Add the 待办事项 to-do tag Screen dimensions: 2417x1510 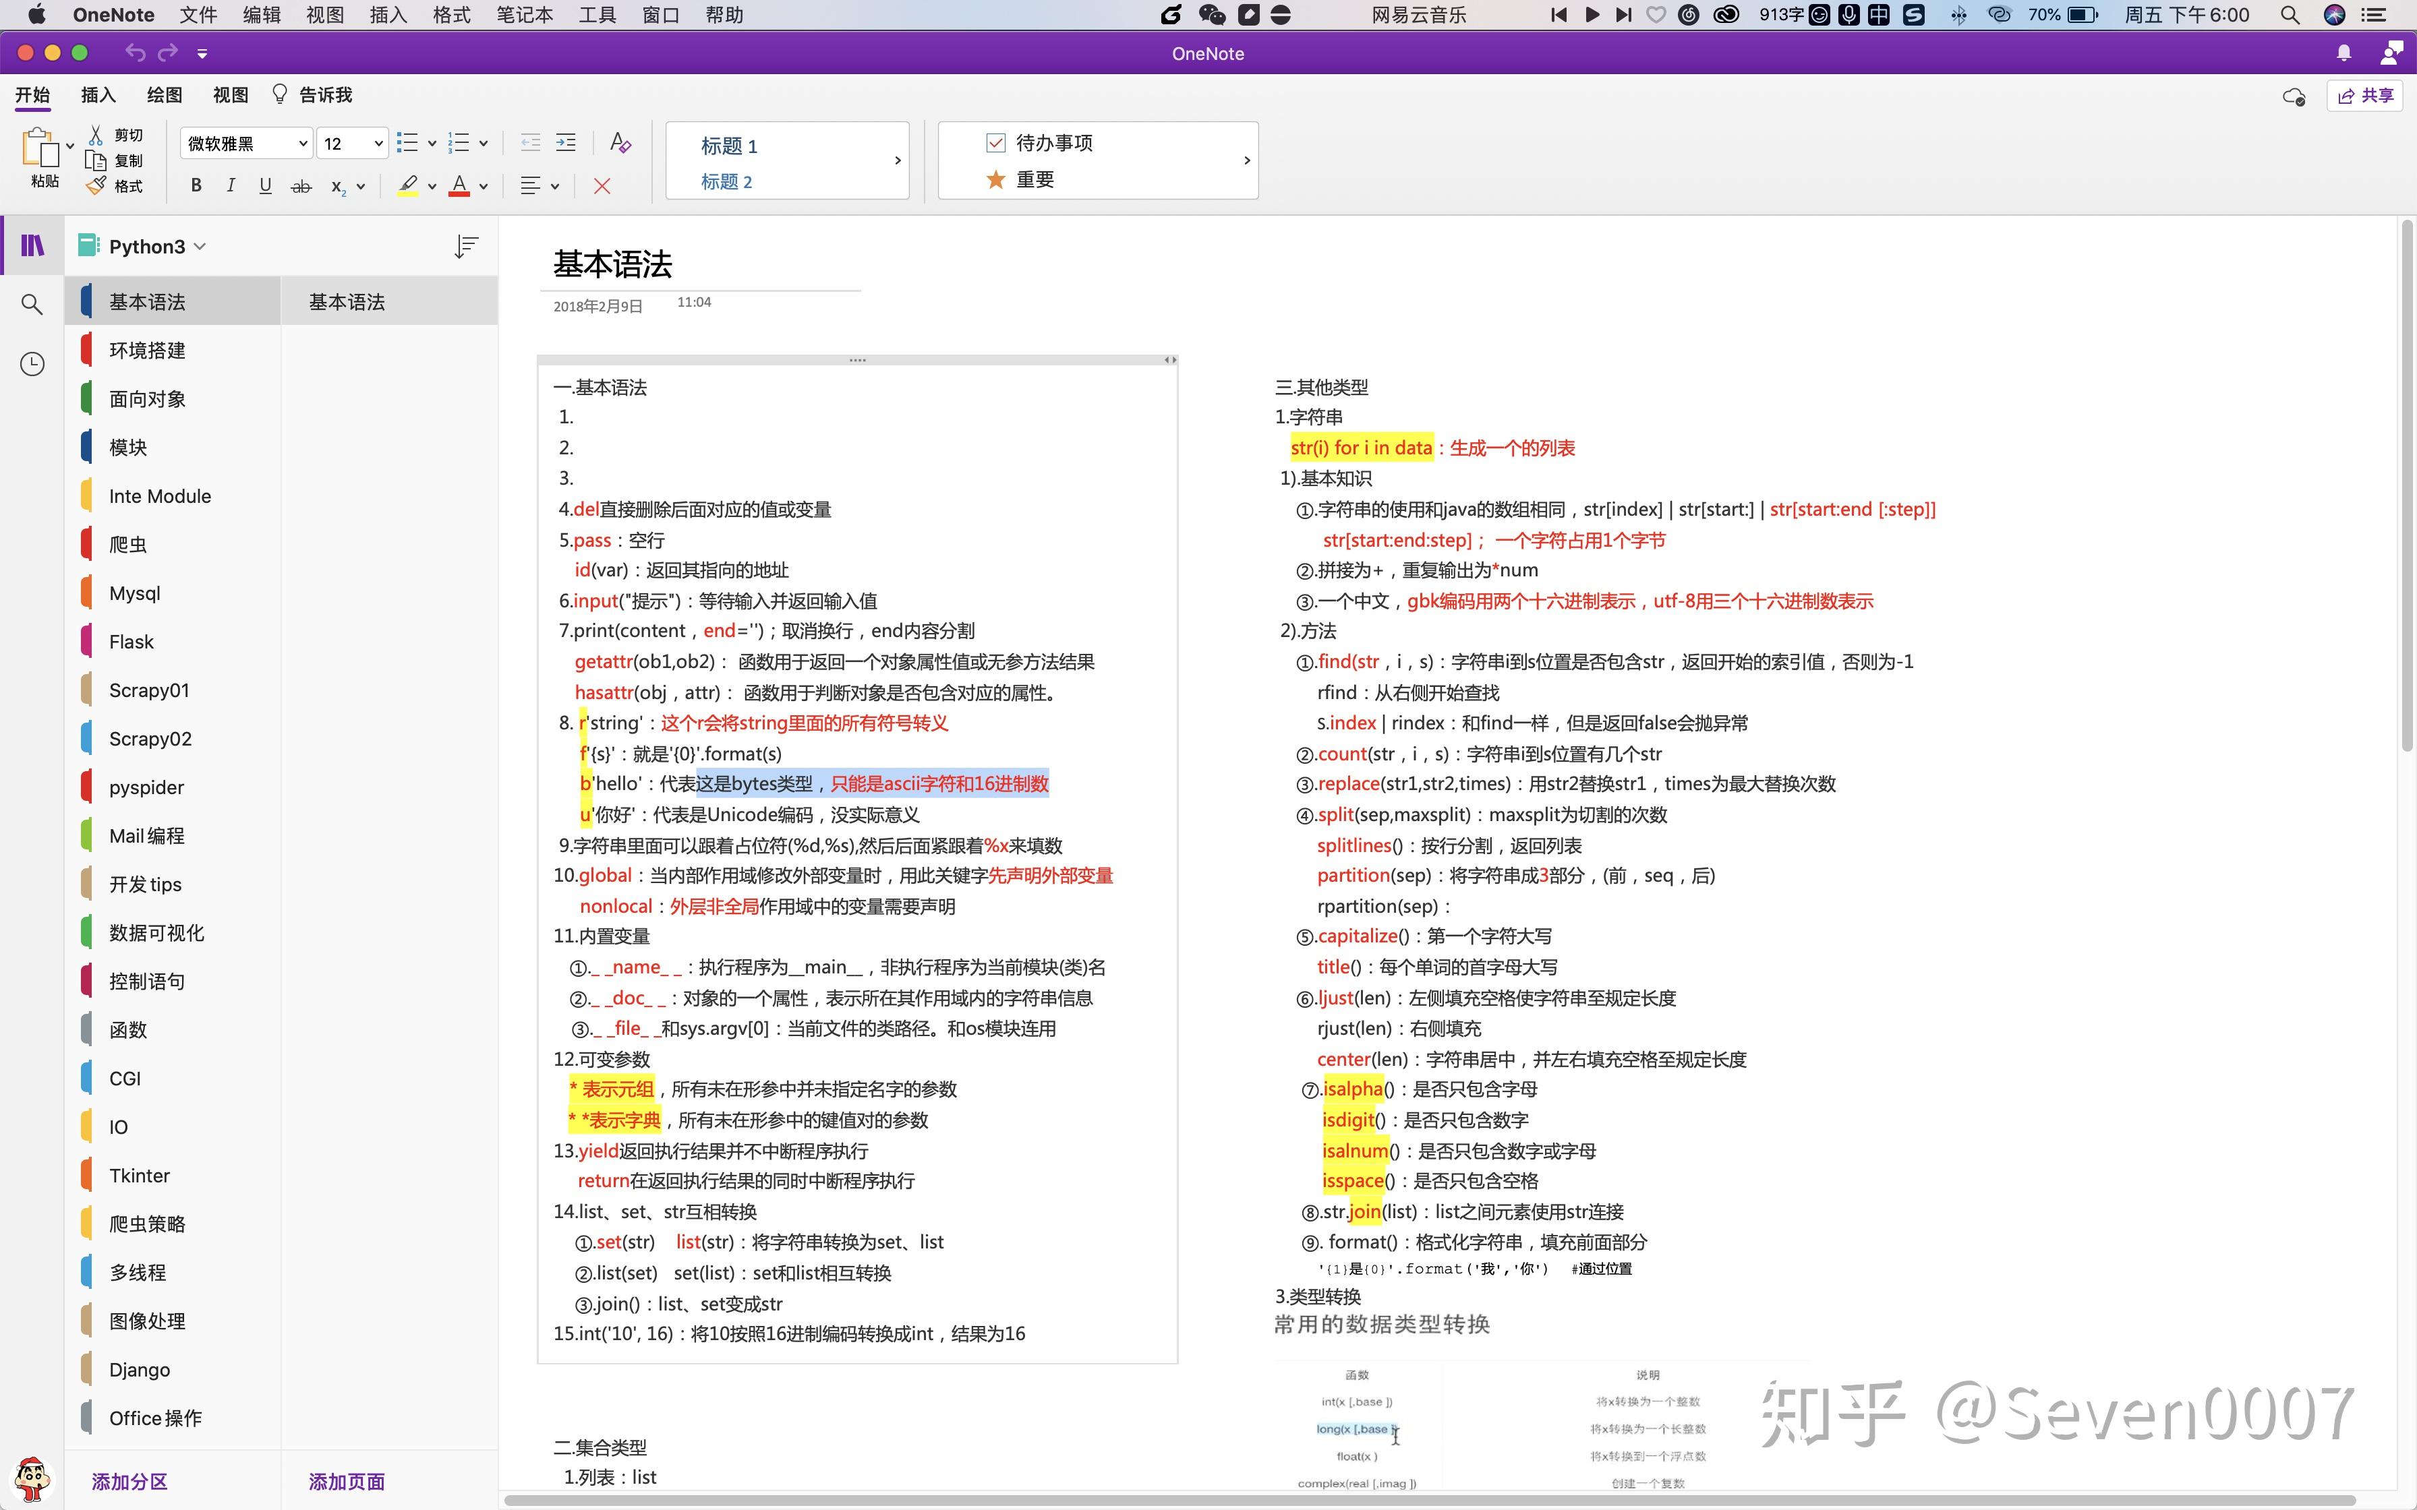click(1039, 143)
